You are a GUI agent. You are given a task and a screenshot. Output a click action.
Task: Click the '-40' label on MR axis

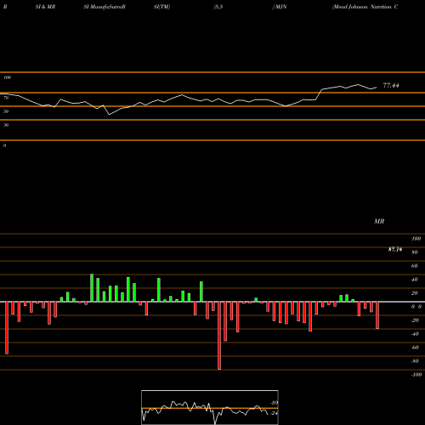pyautogui.click(x=415, y=334)
